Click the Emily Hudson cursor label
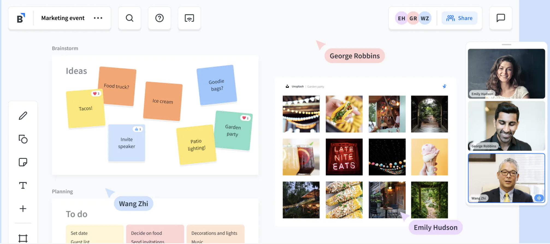 436,227
